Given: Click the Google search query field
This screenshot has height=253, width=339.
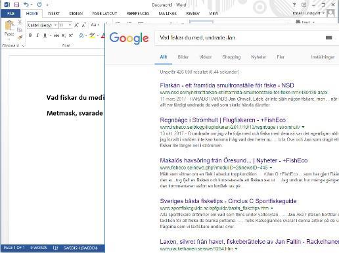Looking at the screenshot, I should 240,37.
